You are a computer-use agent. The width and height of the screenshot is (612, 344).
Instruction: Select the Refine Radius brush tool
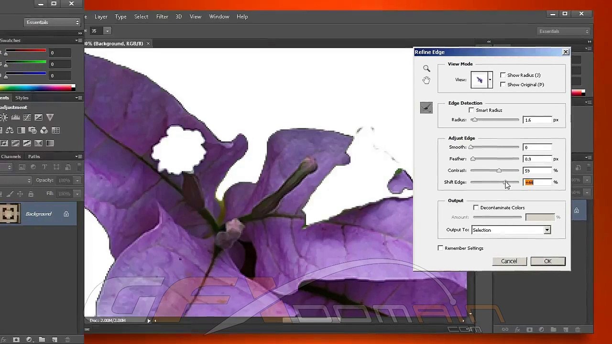tap(426, 108)
